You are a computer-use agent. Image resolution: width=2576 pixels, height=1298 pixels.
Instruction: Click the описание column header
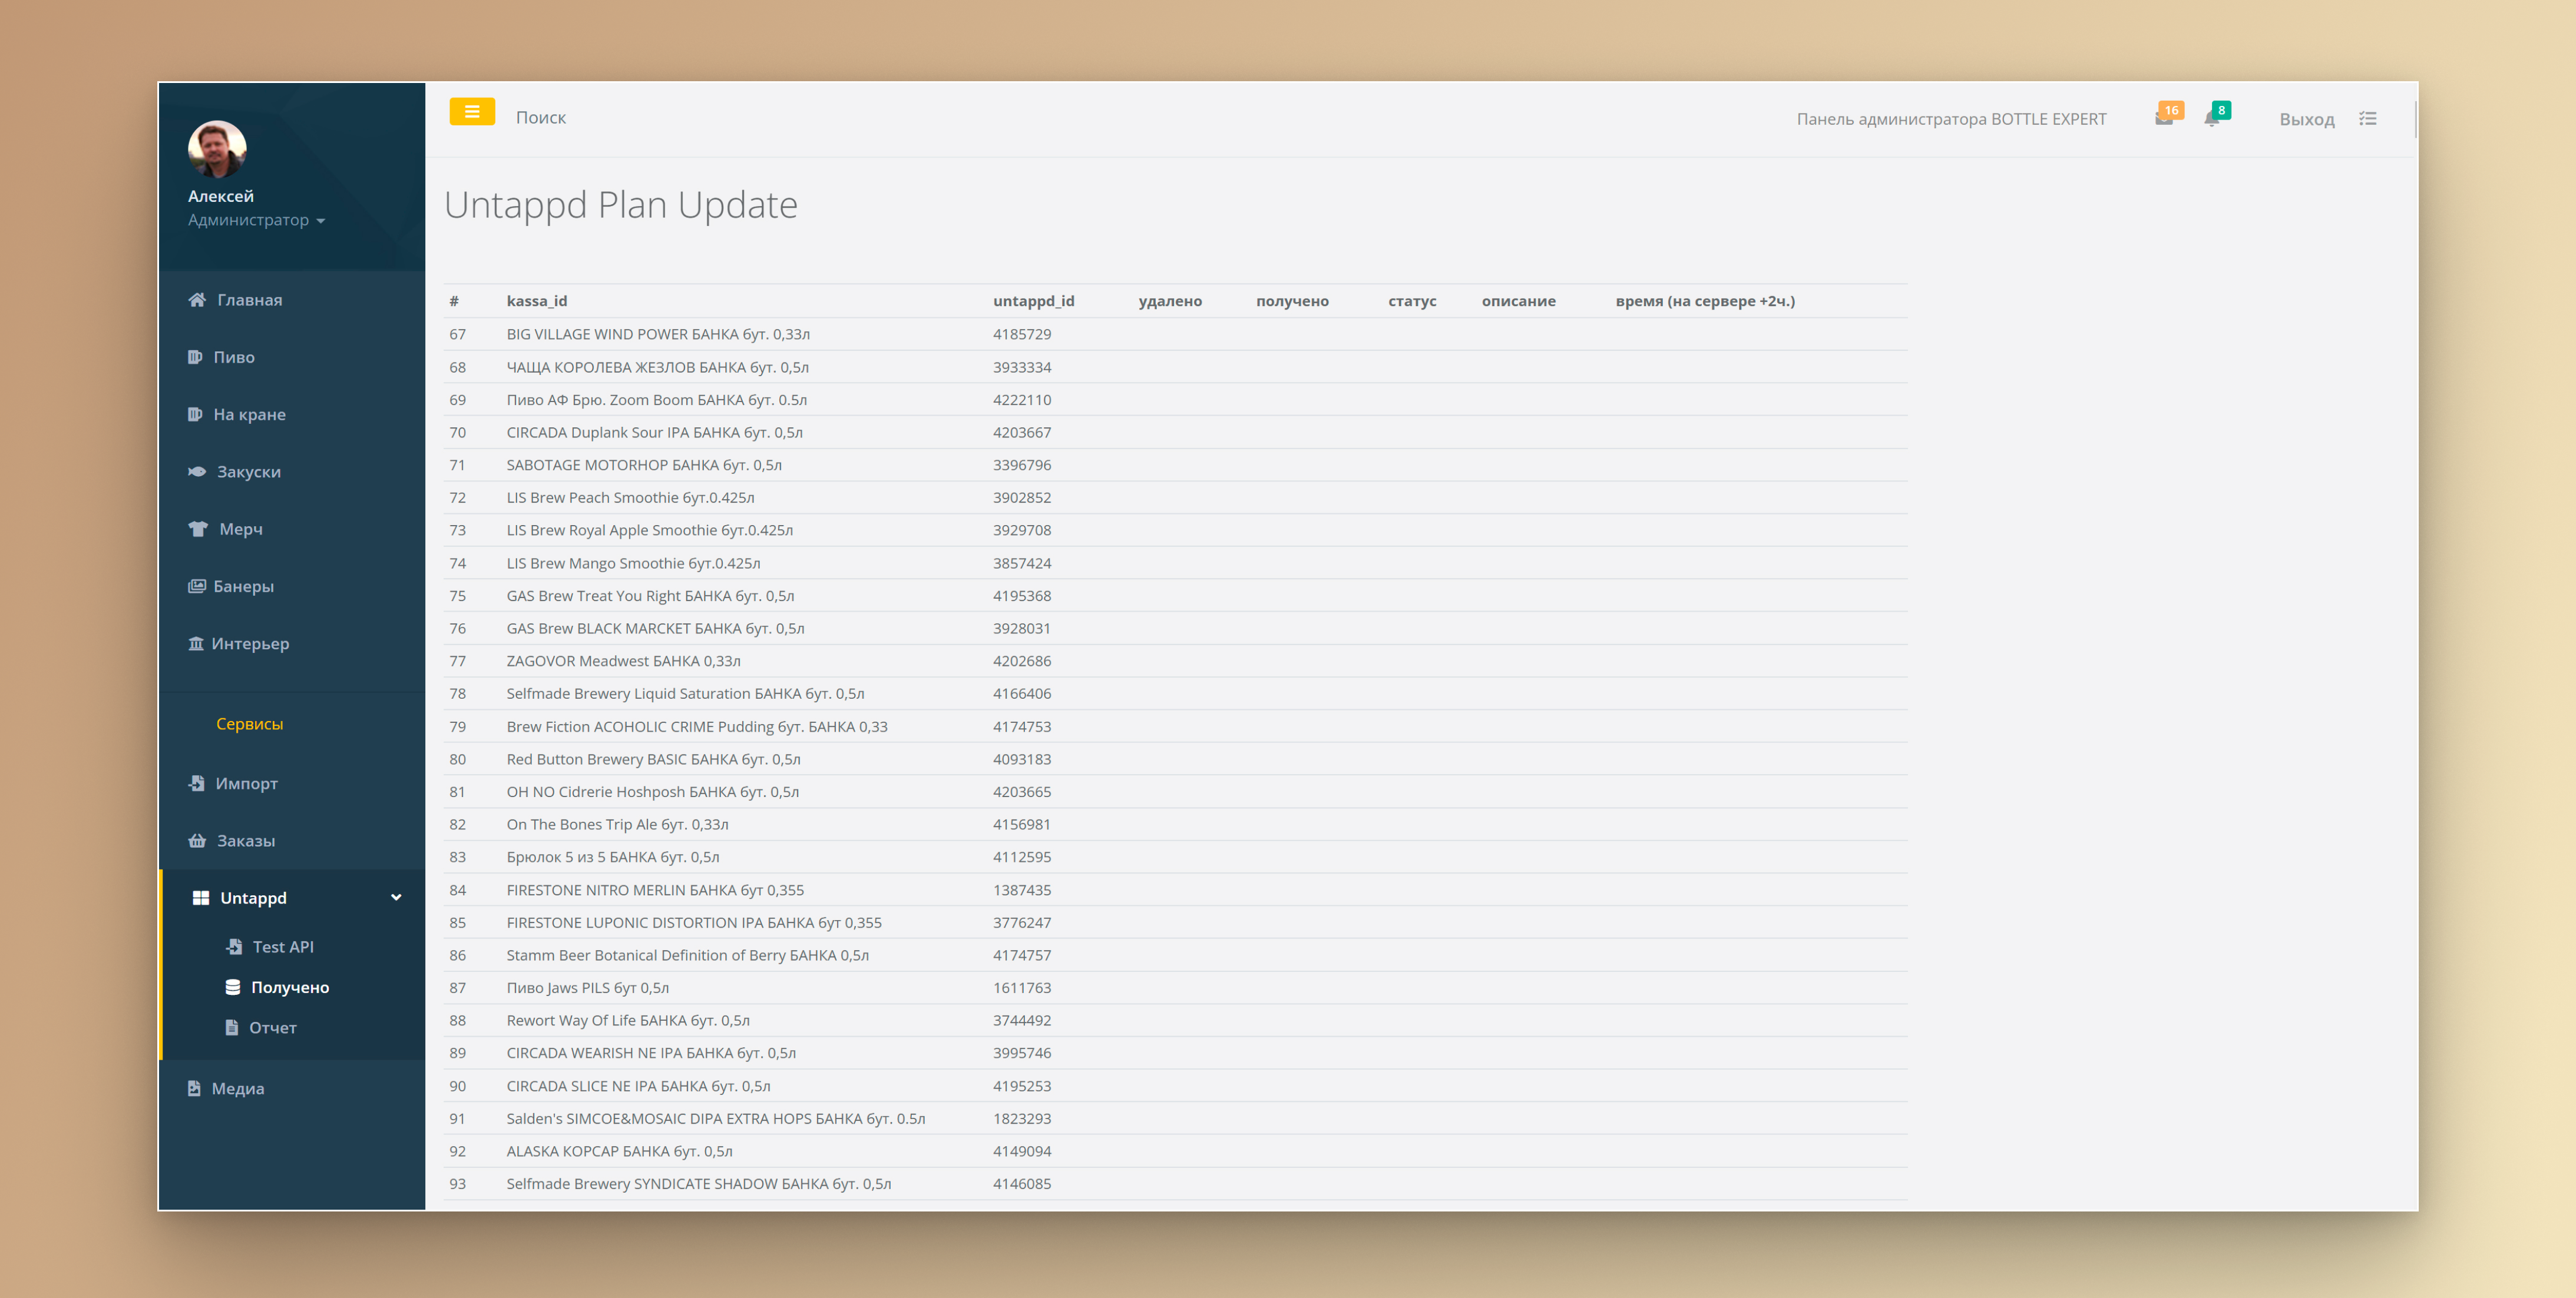[1518, 301]
